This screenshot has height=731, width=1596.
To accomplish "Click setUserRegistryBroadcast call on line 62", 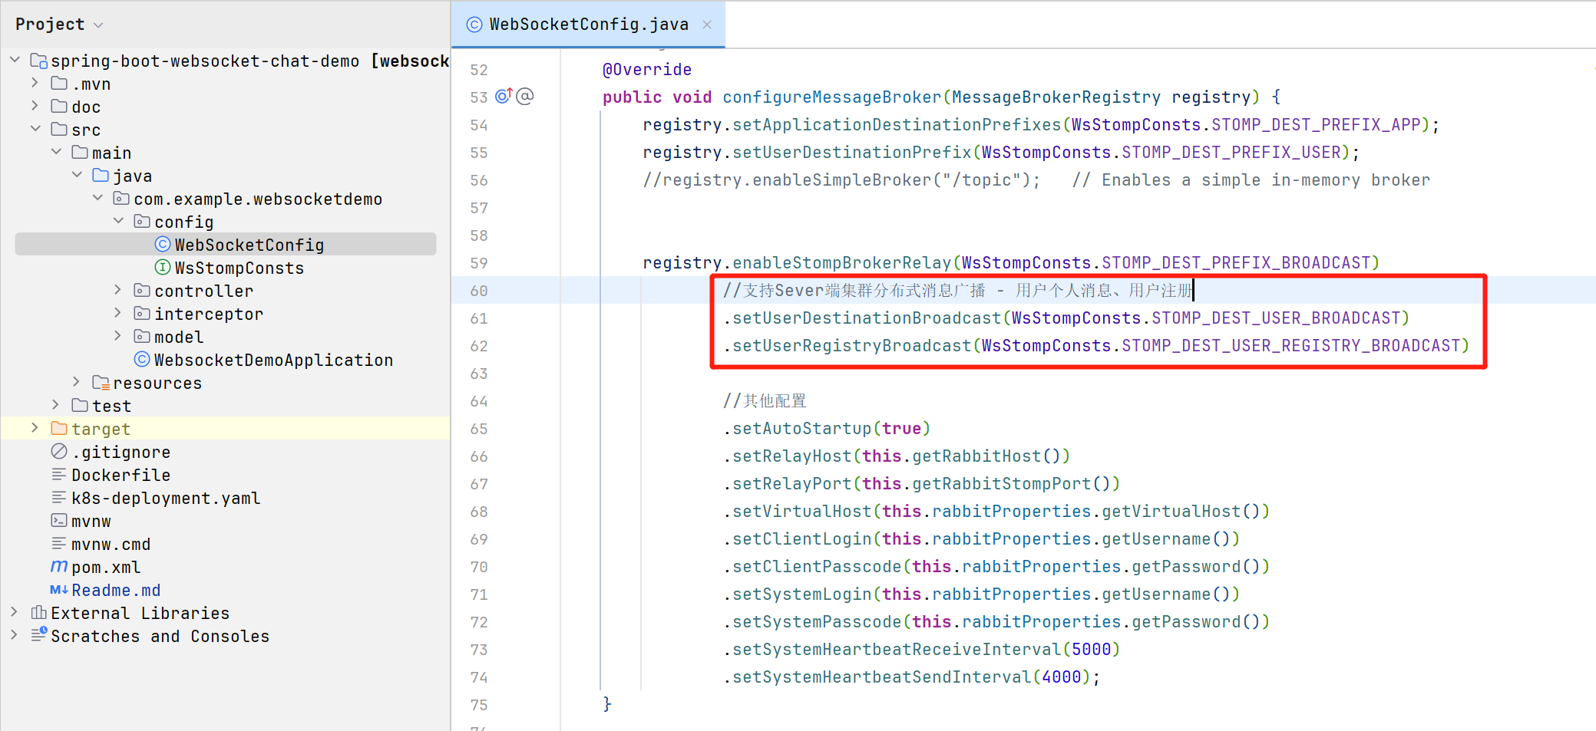I will [852, 345].
